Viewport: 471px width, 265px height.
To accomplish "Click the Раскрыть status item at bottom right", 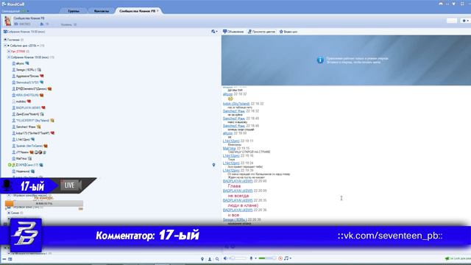I will 458,258.
